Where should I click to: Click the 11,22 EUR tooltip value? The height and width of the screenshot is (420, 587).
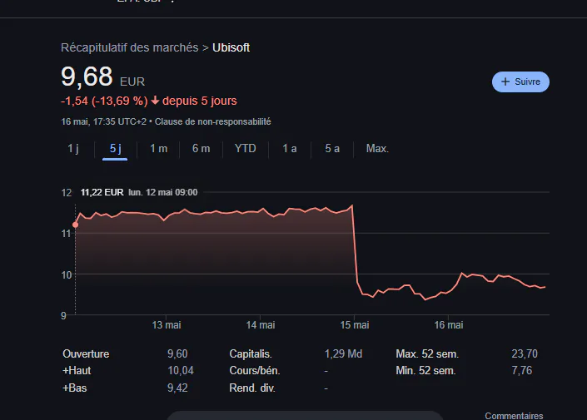102,192
